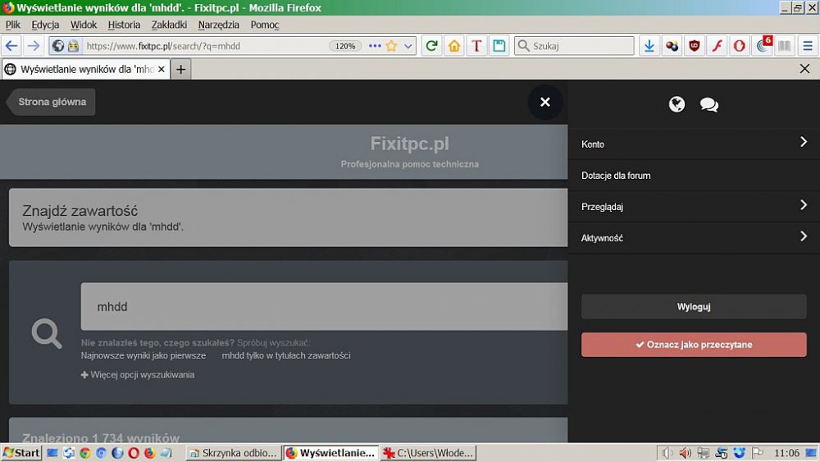Expand the Aktywność submenu
Image resolution: width=820 pixels, height=462 pixels.
point(804,237)
